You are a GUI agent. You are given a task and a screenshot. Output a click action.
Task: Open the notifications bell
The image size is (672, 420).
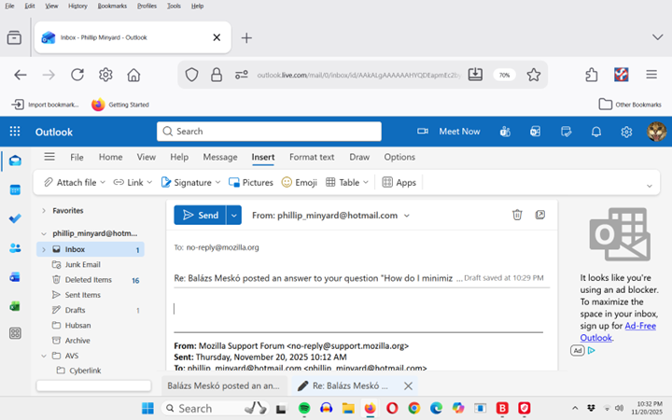pos(596,132)
